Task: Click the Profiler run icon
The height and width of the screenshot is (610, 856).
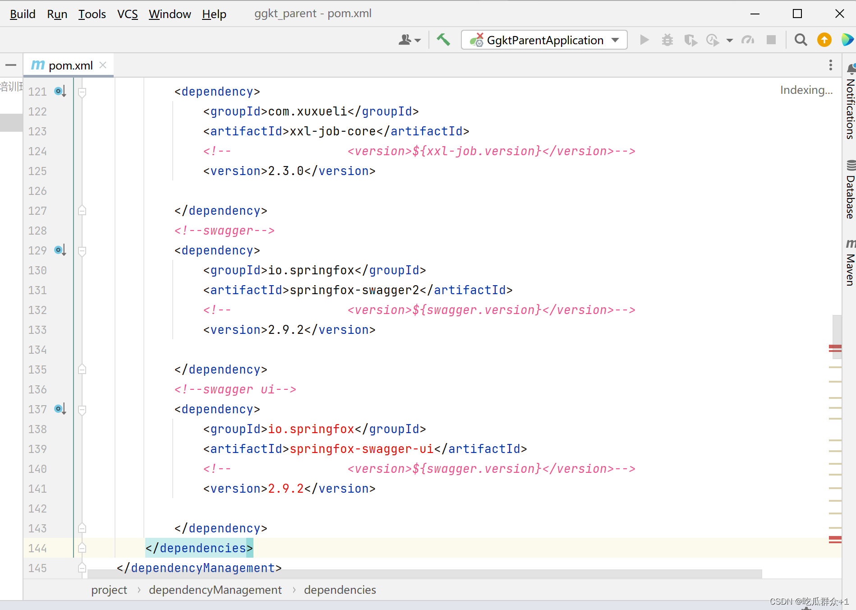Action: (713, 40)
